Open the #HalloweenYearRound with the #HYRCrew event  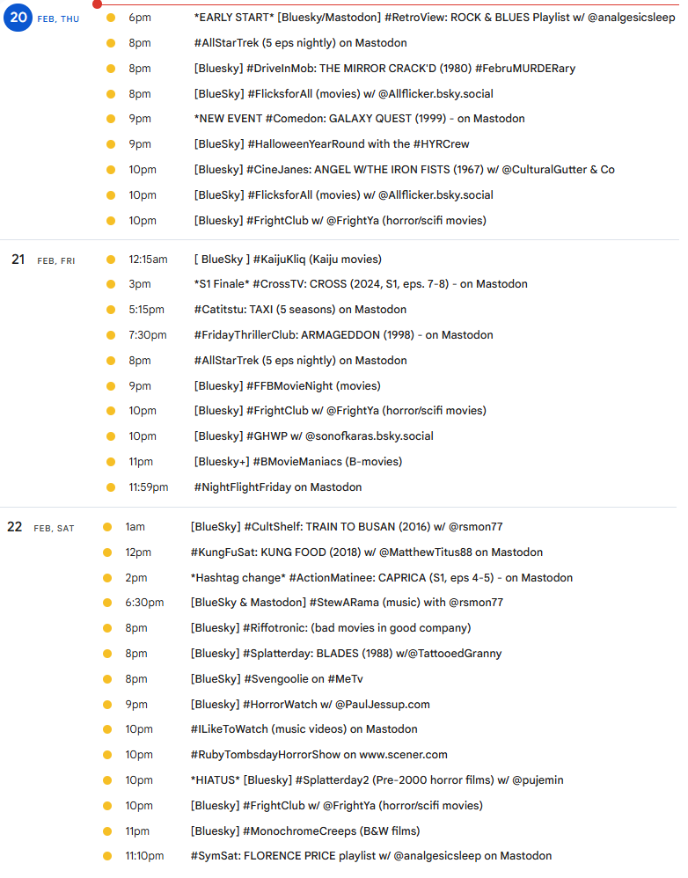click(332, 144)
